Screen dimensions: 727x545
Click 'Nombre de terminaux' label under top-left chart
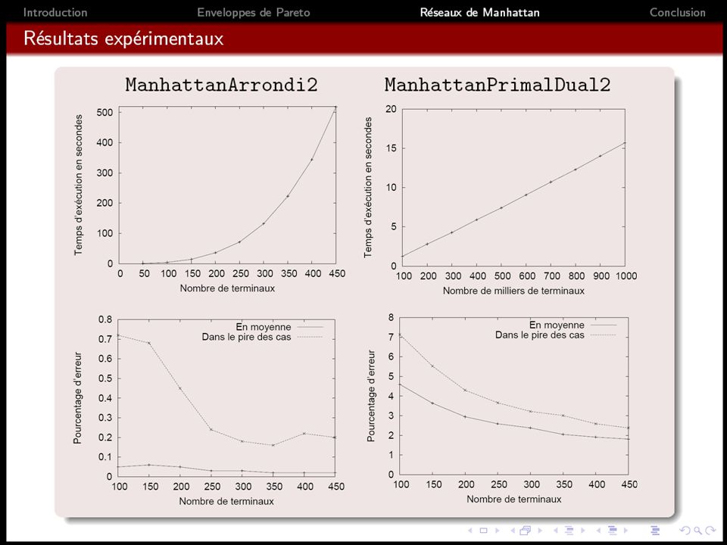click(x=227, y=288)
